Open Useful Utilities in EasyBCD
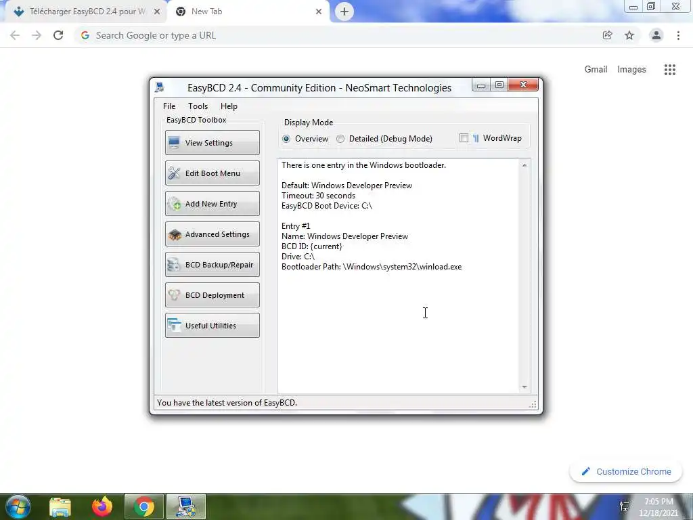The image size is (693, 520). coord(212,326)
